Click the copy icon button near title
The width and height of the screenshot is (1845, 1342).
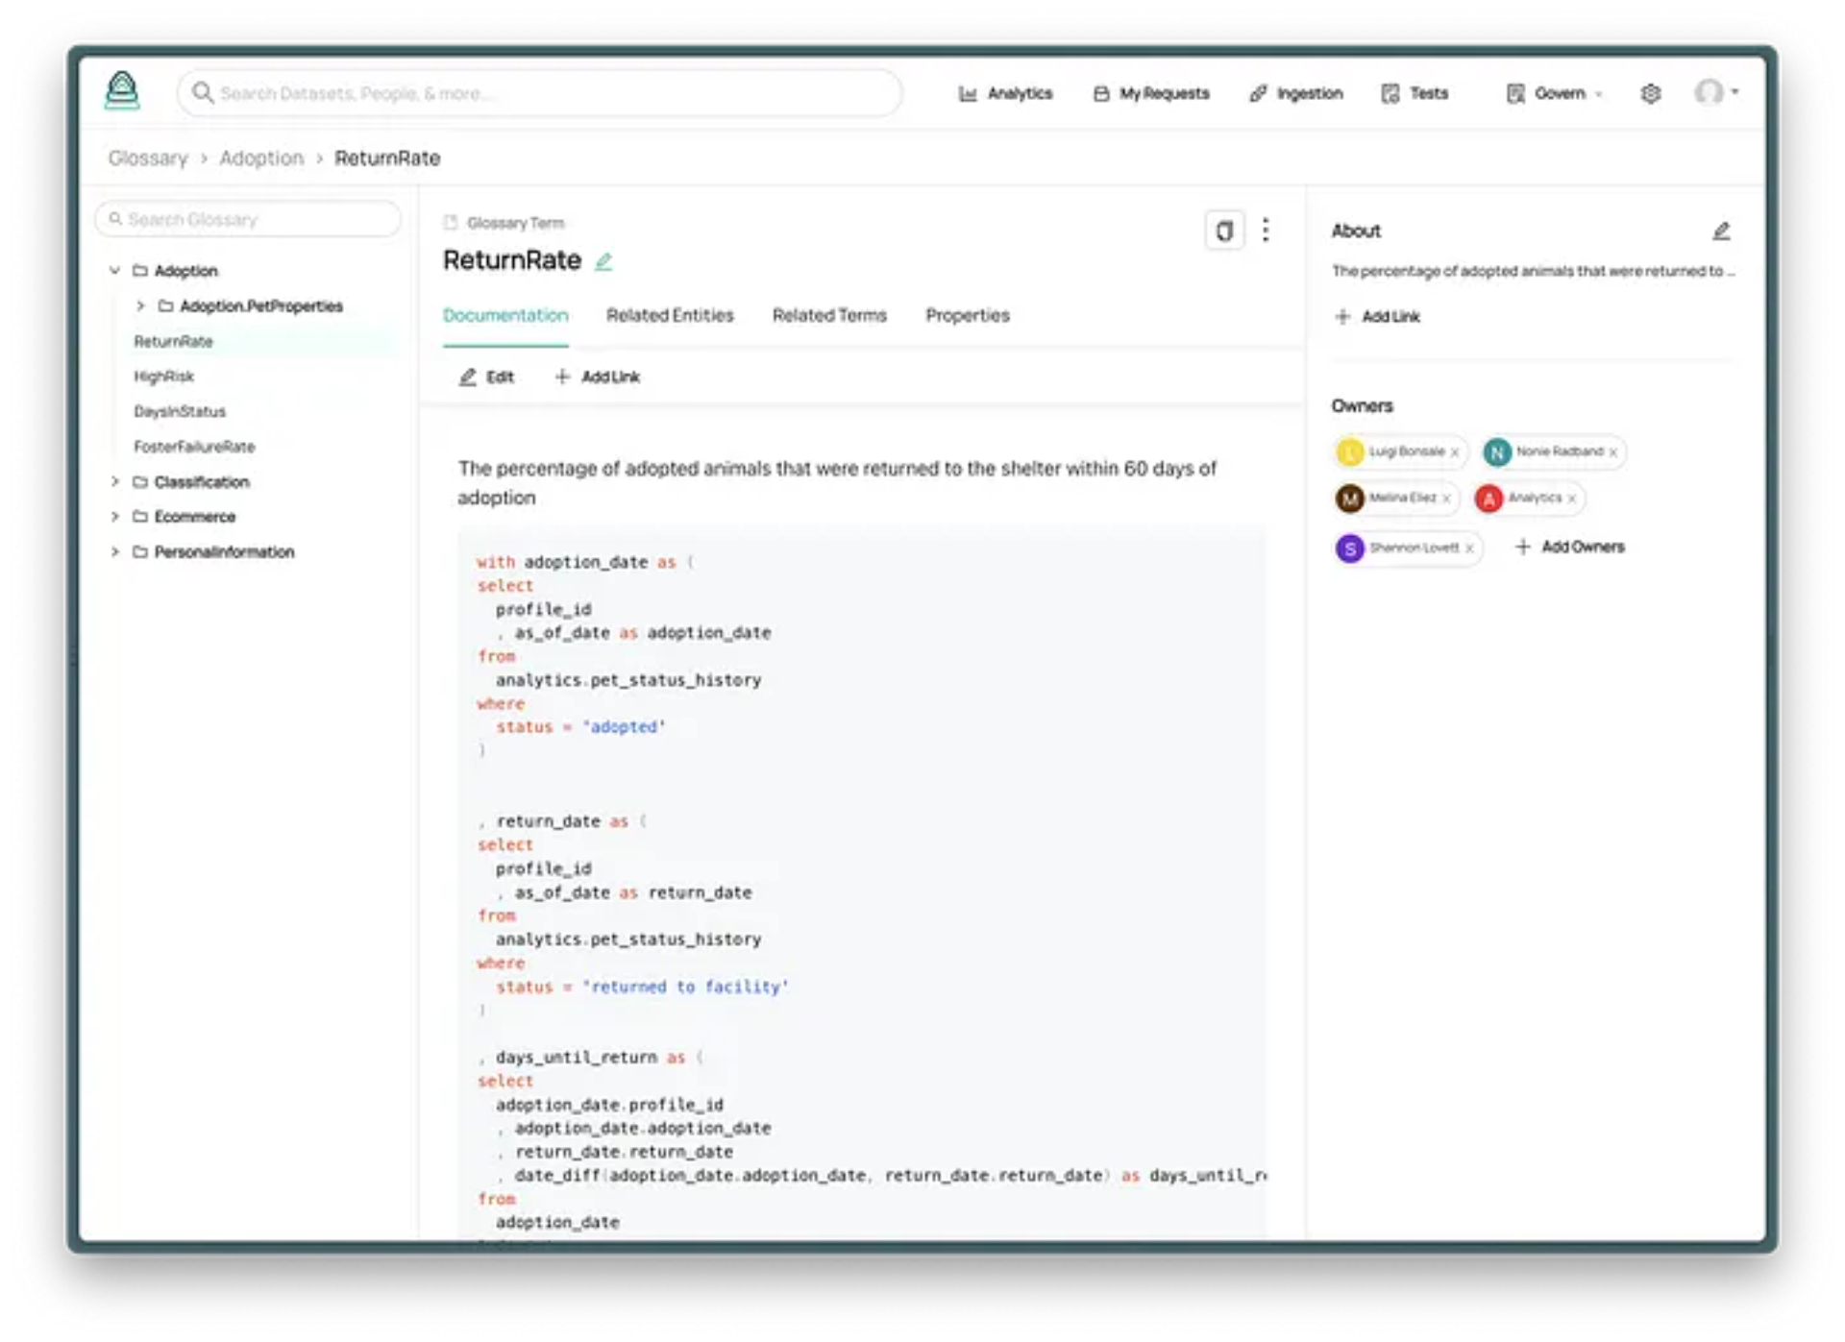[1224, 231]
